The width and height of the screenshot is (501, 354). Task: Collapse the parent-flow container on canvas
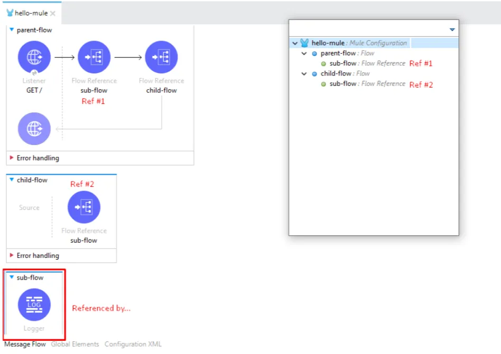12,30
